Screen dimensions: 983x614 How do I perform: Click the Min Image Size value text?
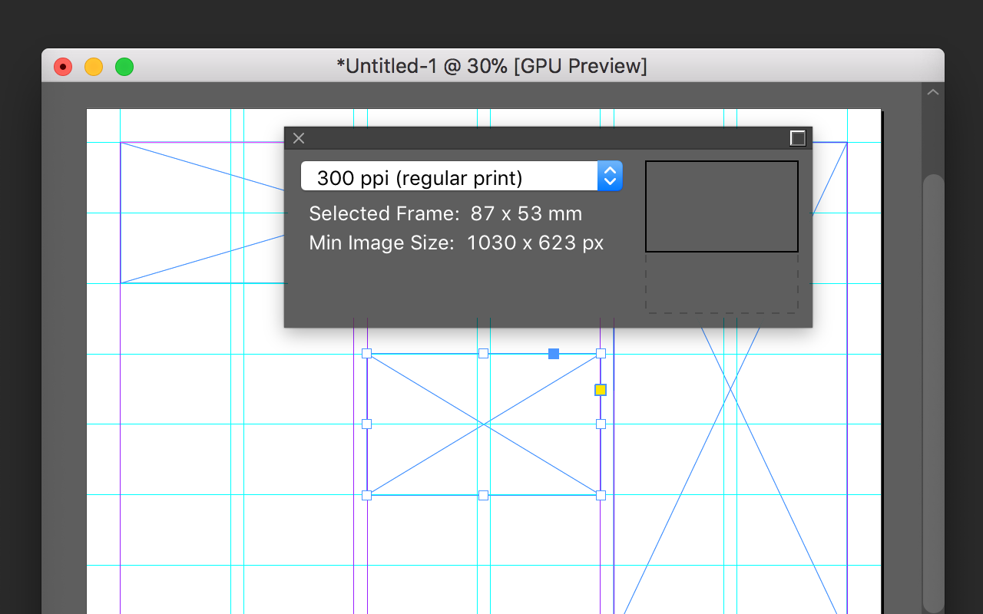point(535,243)
